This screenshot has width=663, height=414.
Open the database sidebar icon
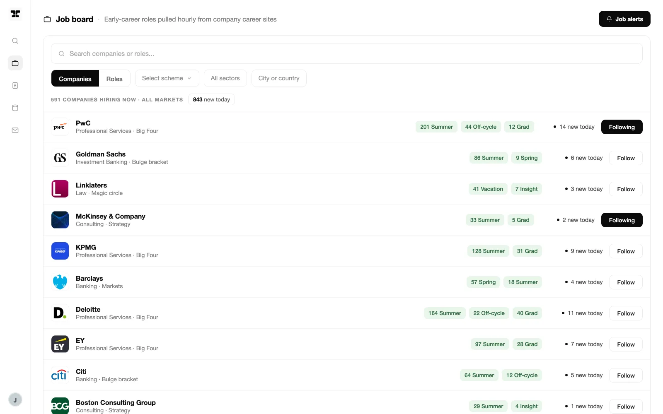pyautogui.click(x=15, y=108)
